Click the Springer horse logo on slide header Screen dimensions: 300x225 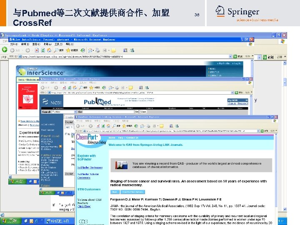pyautogui.click(x=220, y=11)
